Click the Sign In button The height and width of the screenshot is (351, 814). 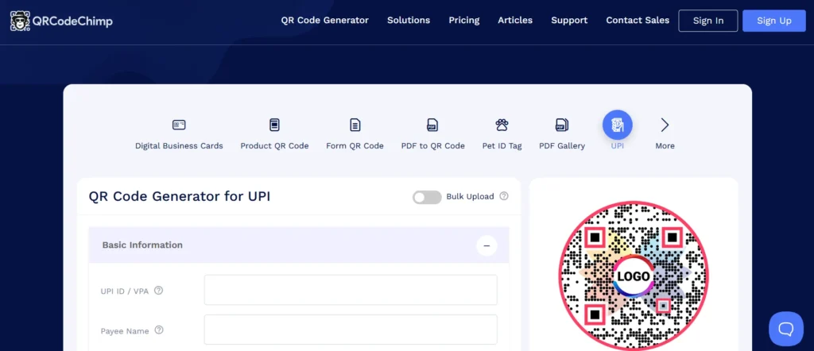click(x=707, y=21)
